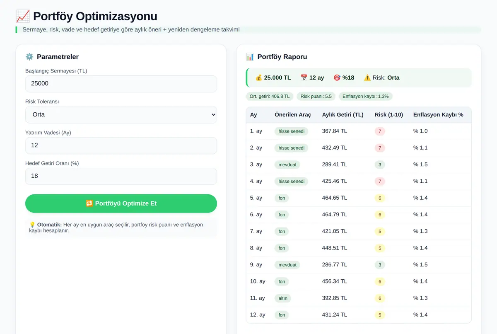
Task: Click the gear icon beside Parametreler
Action: tap(29, 57)
